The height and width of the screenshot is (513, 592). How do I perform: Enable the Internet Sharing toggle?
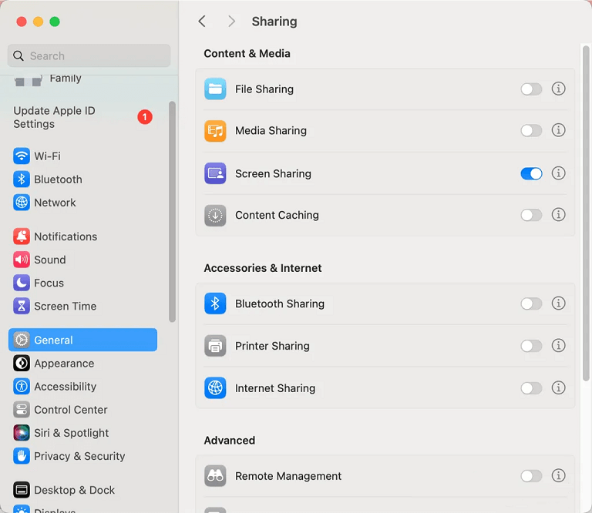531,388
